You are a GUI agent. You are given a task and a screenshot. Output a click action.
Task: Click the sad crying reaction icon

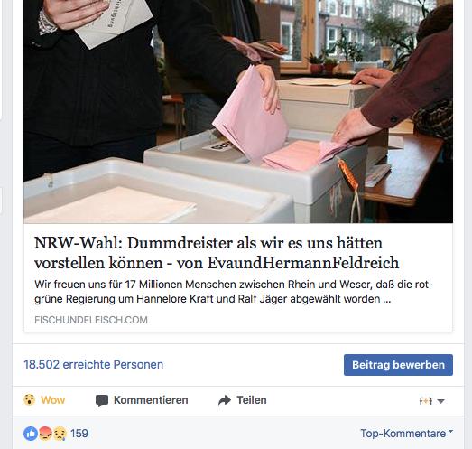60,434
